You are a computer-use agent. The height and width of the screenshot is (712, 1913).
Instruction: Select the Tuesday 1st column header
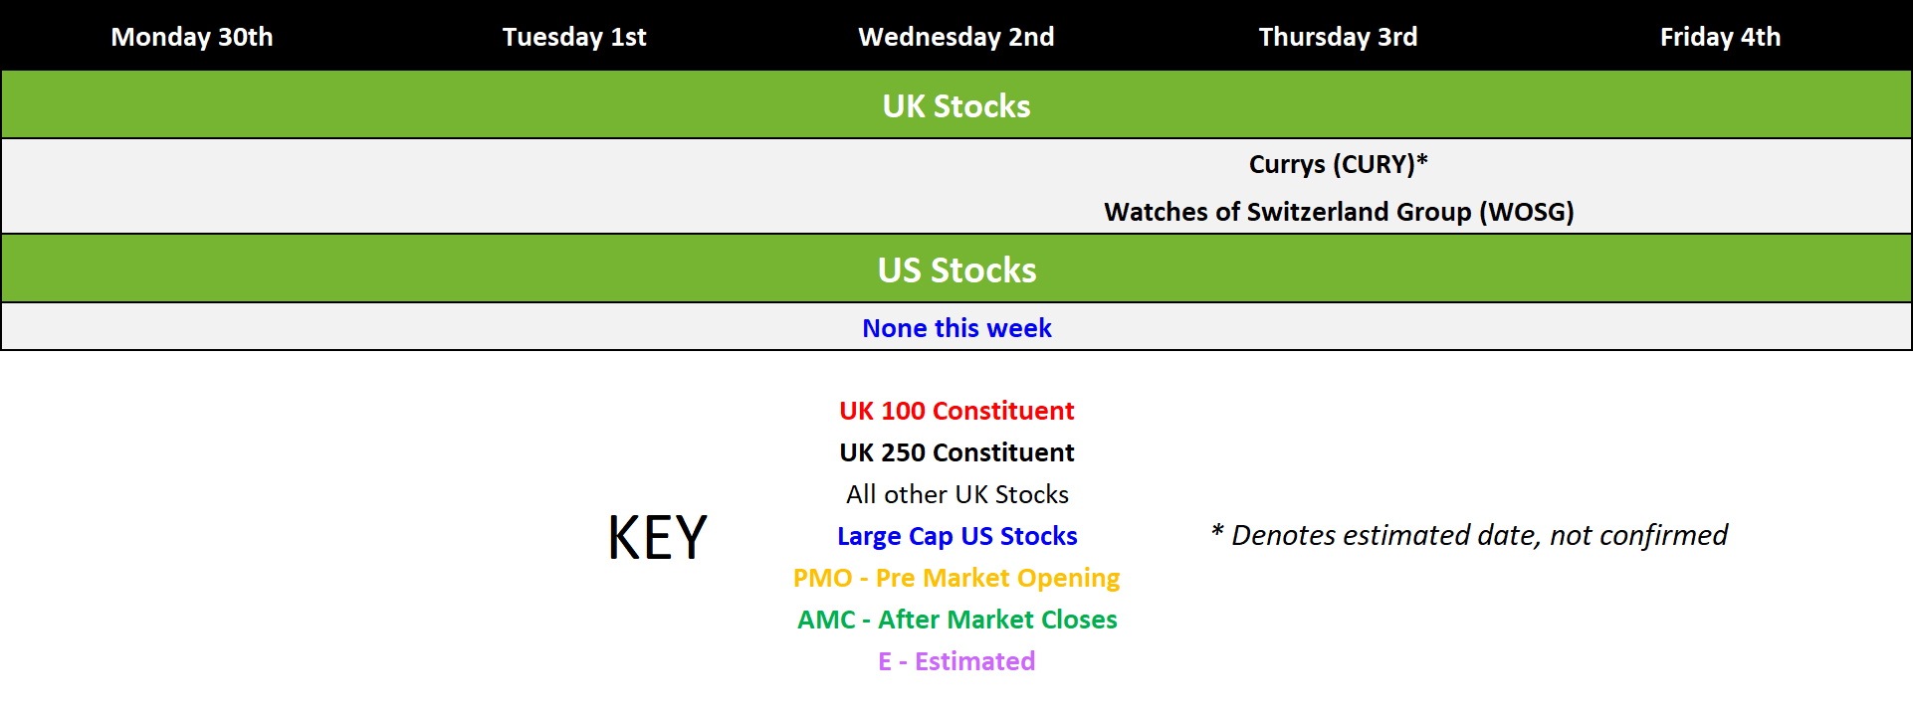(x=574, y=37)
